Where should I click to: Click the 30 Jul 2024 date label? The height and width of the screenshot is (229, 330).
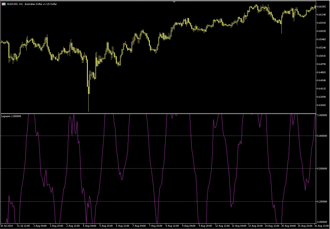[x=7, y=226]
